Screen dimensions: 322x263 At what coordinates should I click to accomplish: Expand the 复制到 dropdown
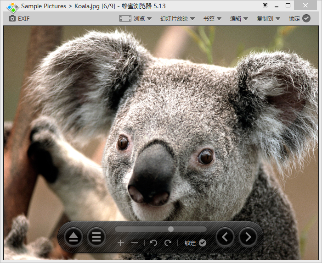(x=268, y=19)
